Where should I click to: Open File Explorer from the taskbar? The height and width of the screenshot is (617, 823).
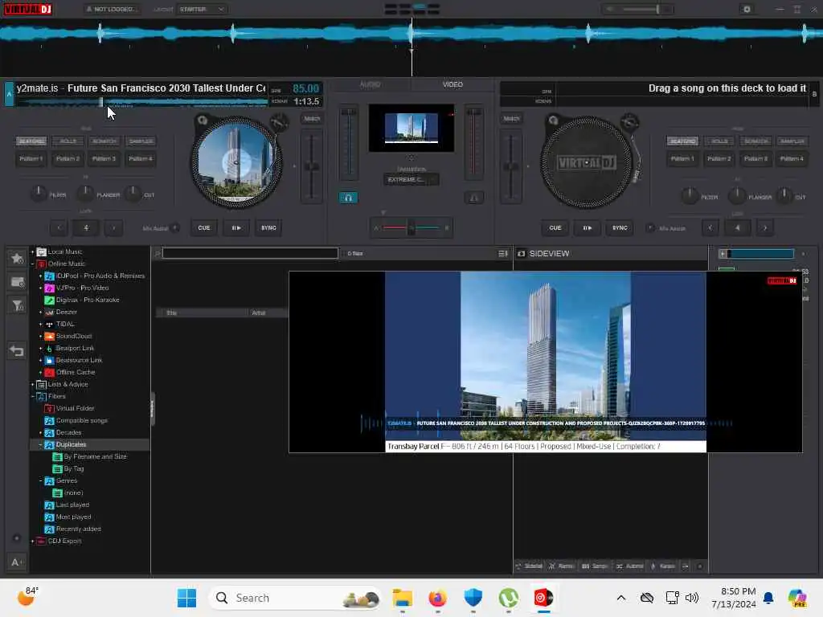[402, 598]
